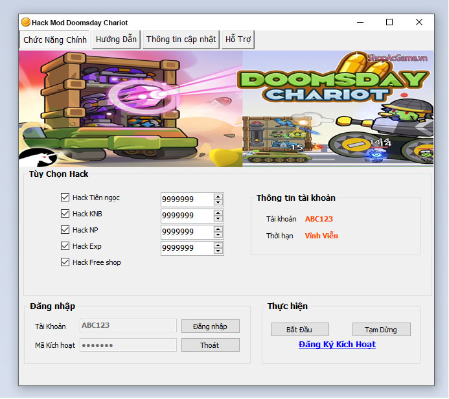Screen dimensions: 449x399
Task: Decrease Hack Exp value with down arrow
Action: pos(218,251)
